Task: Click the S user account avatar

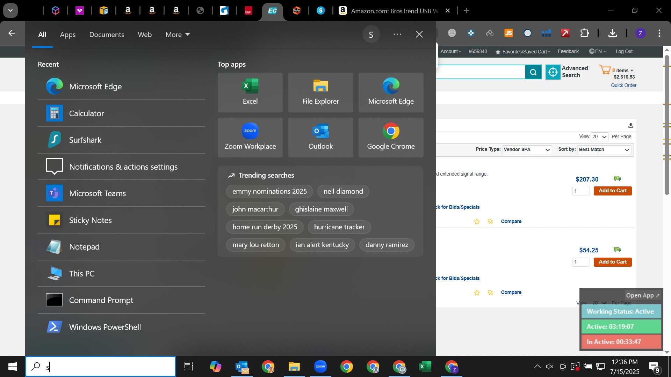Action: pyautogui.click(x=371, y=34)
